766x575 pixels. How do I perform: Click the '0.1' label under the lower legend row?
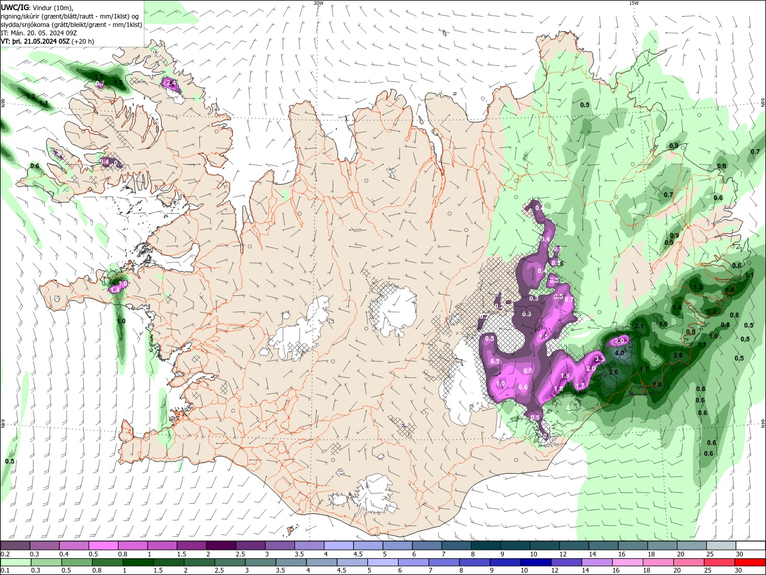5,571
